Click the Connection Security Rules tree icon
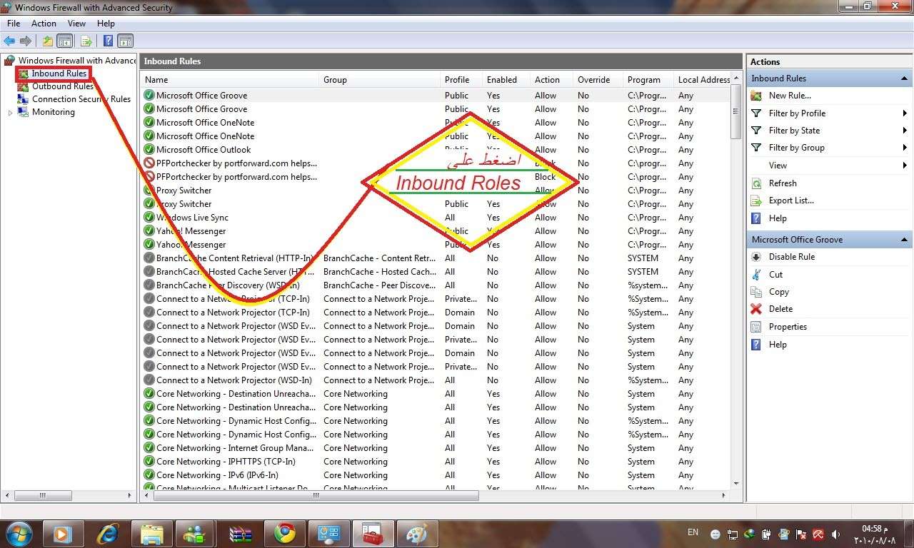The image size is (914, 548). [x=24, y=99]
